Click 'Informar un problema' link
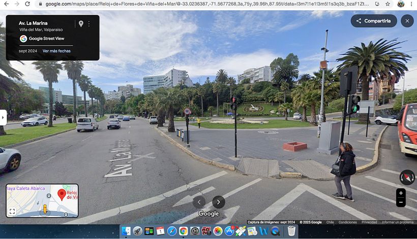The width and height of the screenshot is (417, 239). [x=398, y=222]
